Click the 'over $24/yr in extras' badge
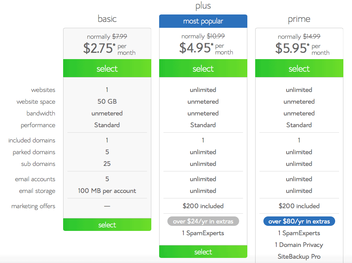Screen dimensions: 352x263 (203, 221)
